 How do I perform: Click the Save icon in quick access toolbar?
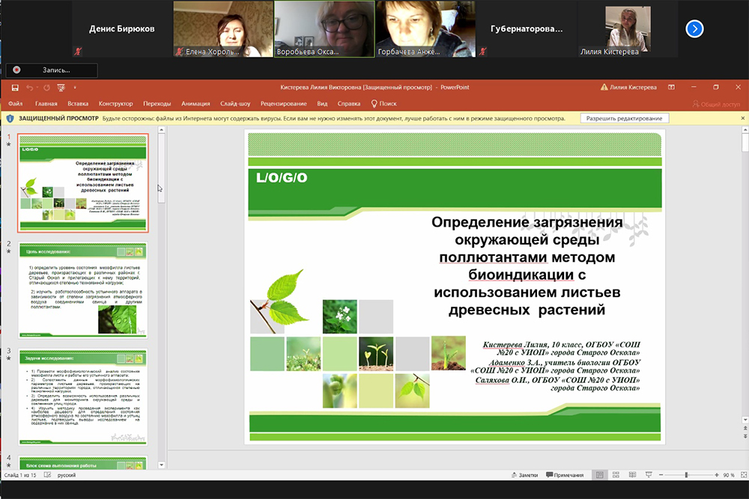tap(15, 88)
